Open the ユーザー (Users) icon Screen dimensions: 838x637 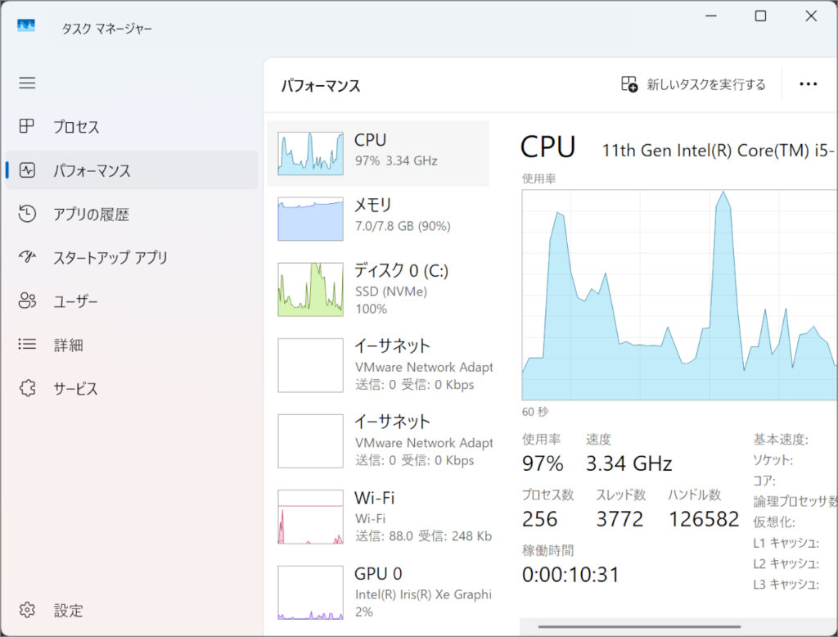[29, 300]
